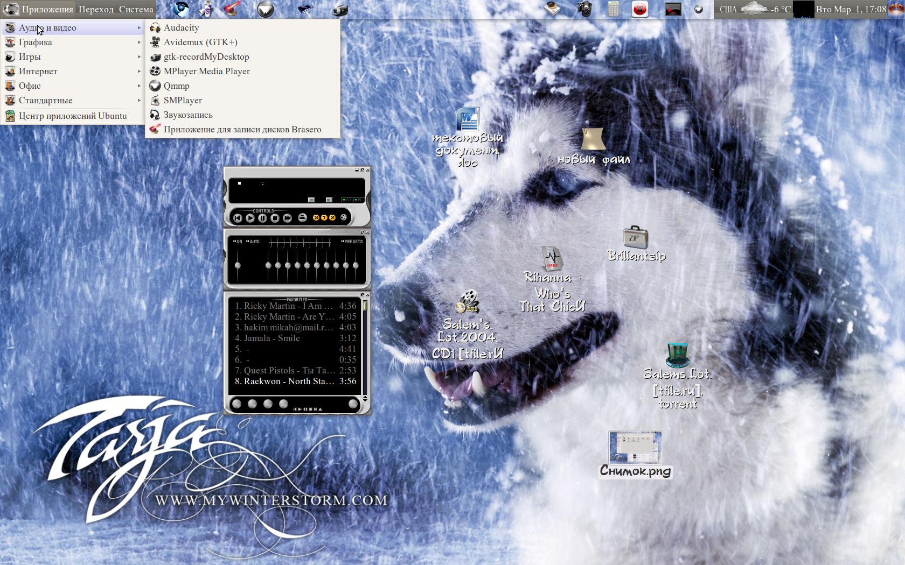The height and width of the screenshot is (565, 905).
Task: Stop playback in the player
Action: click(x=275, y=218)
